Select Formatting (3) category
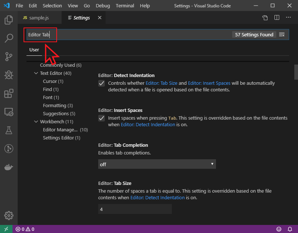 tap(58, 105)
